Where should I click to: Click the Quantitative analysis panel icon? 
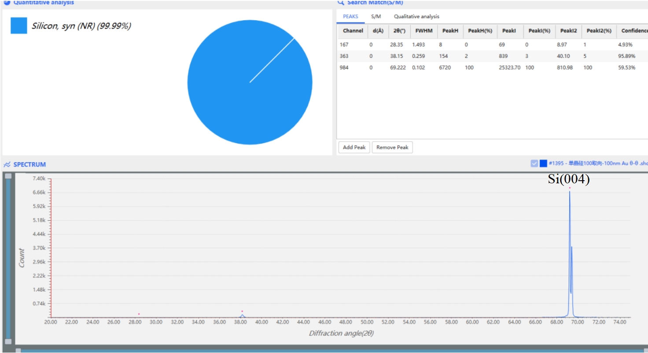coord(7,2)
